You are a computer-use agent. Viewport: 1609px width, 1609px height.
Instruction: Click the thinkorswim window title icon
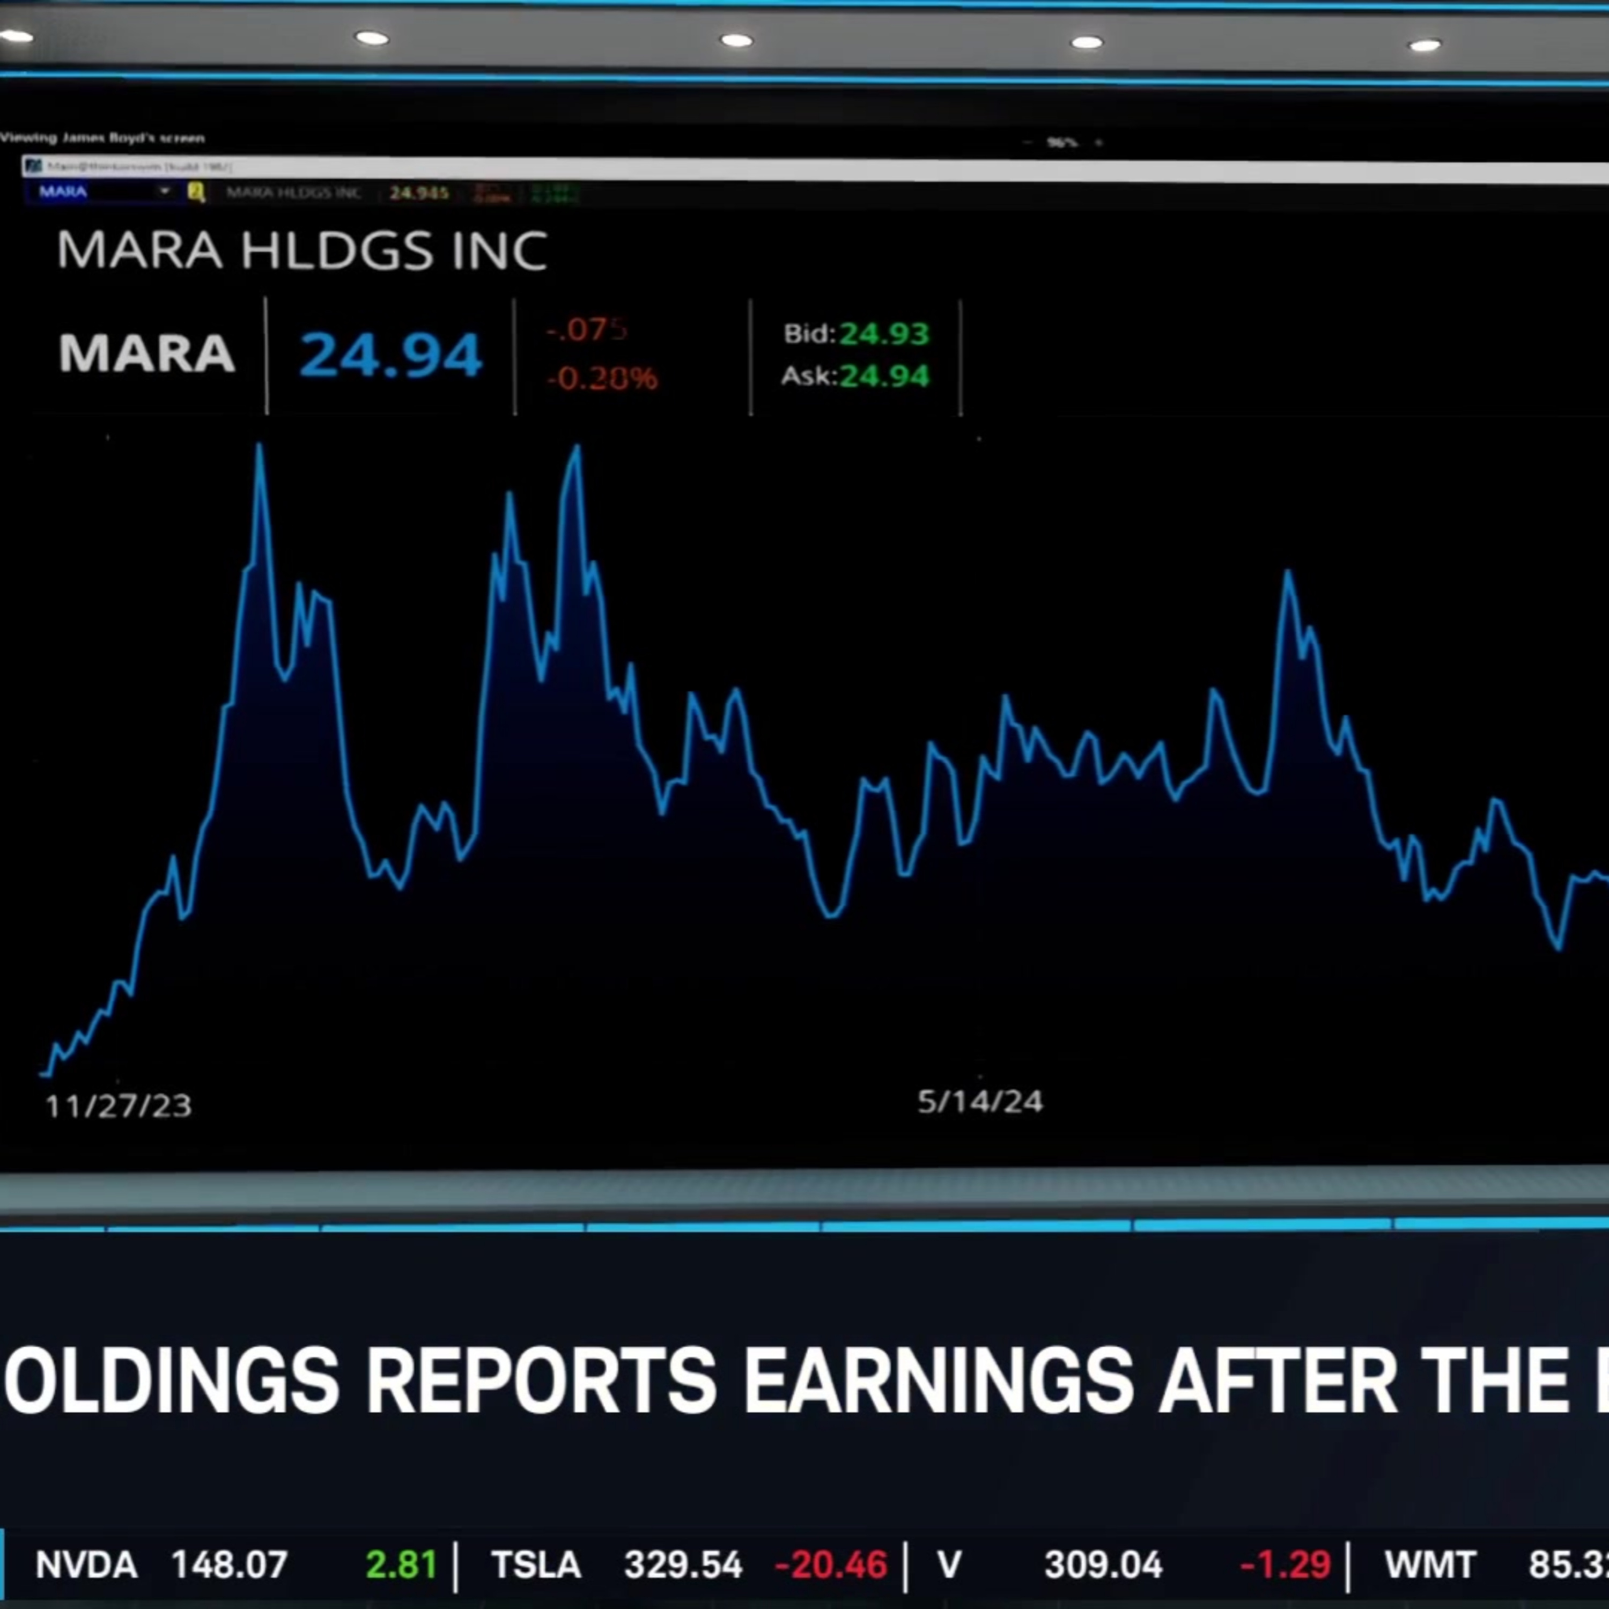pos(33,167)
